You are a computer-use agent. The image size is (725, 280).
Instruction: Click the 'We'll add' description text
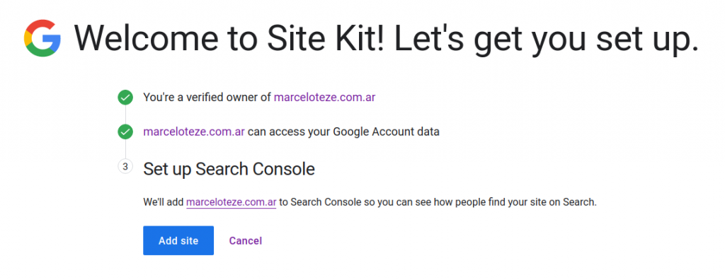164,202
